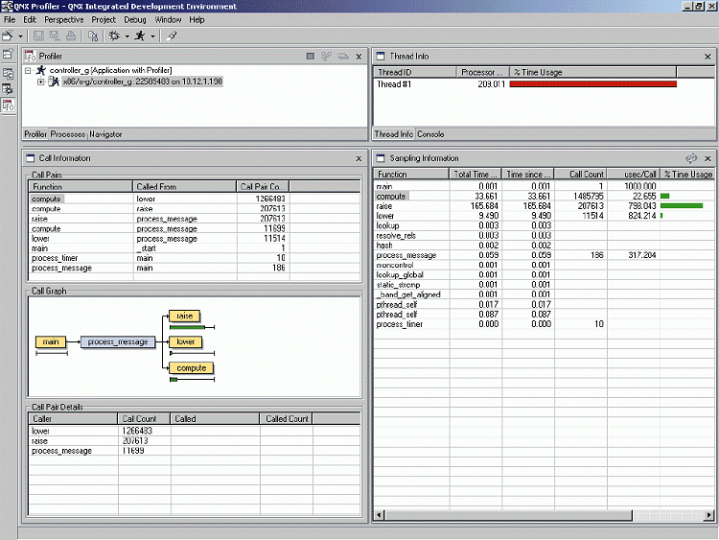Open the Perspective menu

point(63,20)
